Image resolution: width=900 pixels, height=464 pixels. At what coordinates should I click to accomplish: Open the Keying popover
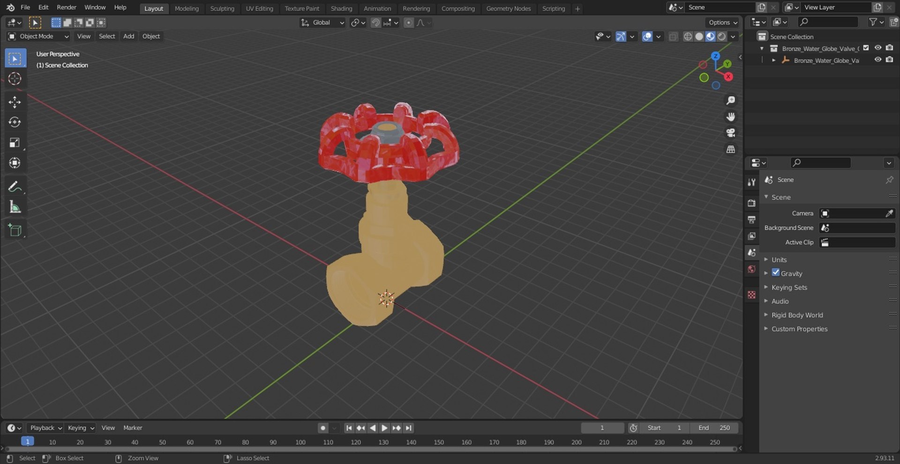tap(81, 428)
